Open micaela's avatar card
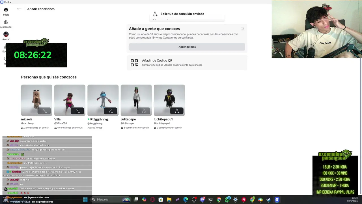The image size is (362, 204). click(36, 100)
